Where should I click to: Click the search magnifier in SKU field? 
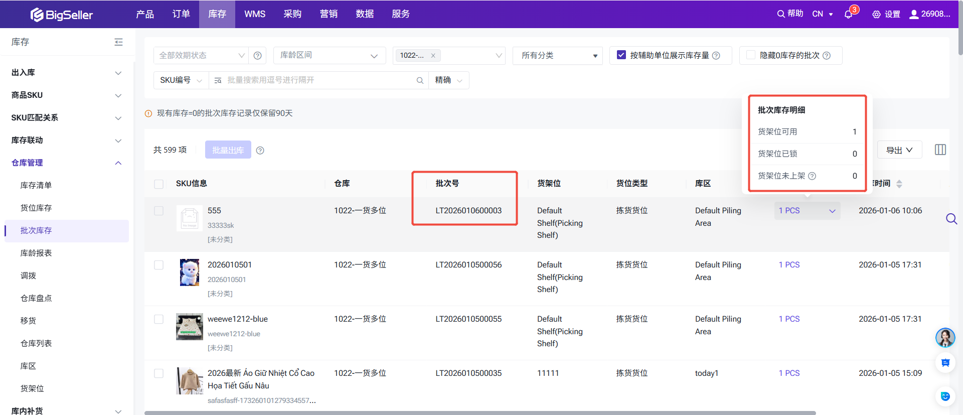click(420, 80)
